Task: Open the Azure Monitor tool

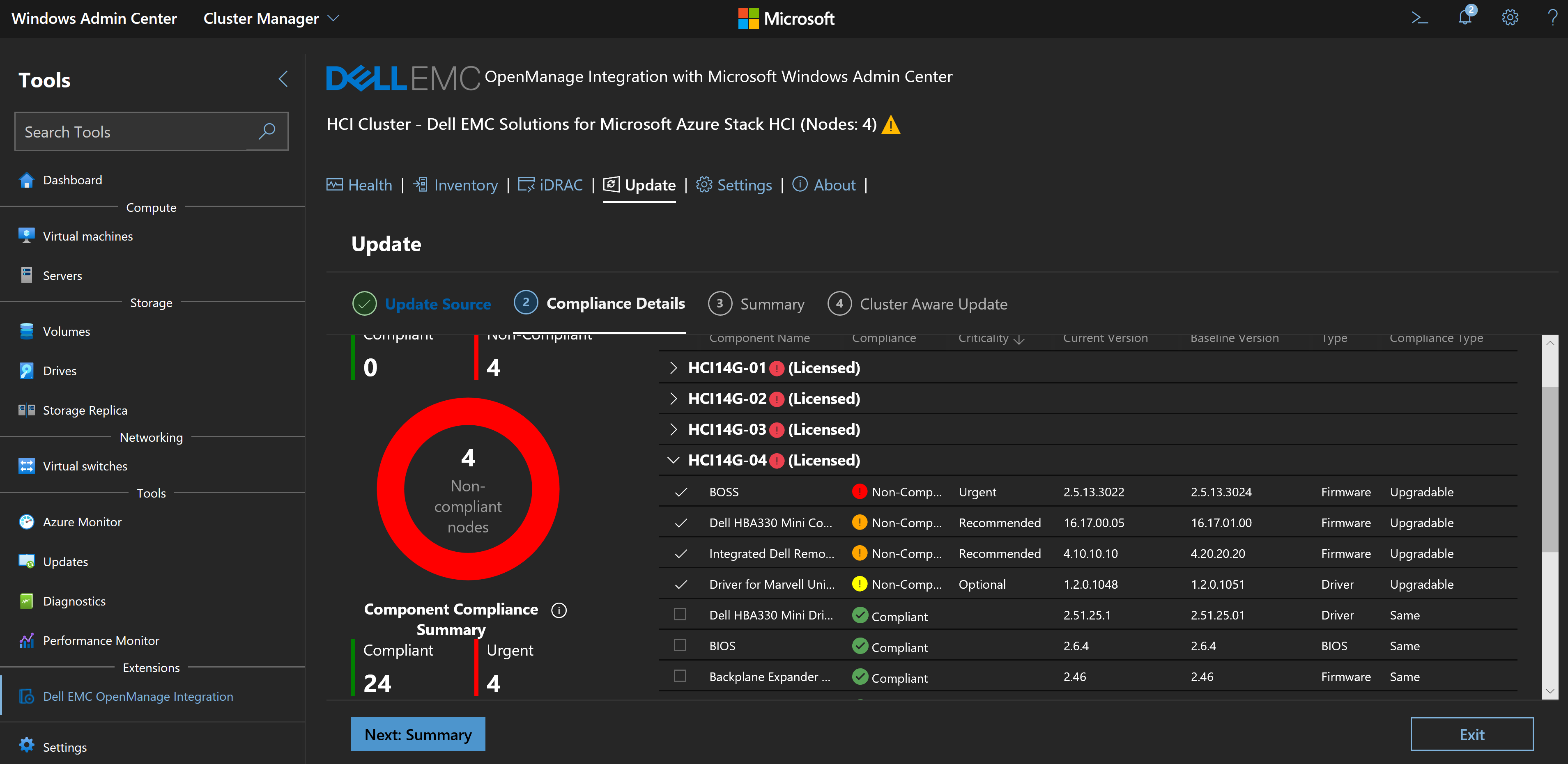Action: tap(82, 522)
